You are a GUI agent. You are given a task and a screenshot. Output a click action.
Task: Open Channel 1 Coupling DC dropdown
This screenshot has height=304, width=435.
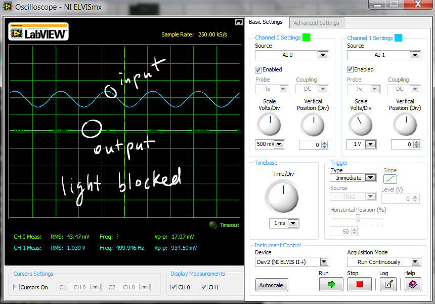click(415, 89)
